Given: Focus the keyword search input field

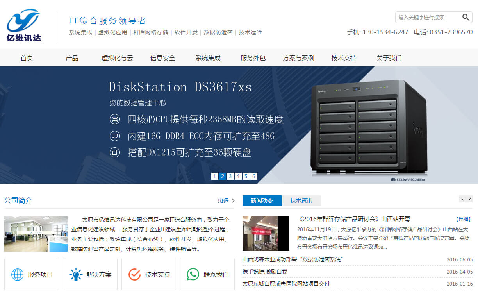Looking at the screenshot, I should (428, 17).
